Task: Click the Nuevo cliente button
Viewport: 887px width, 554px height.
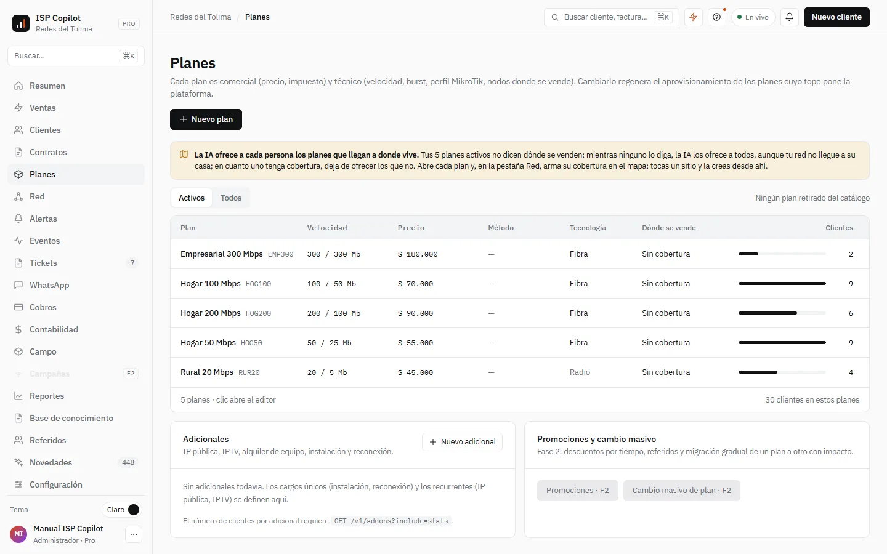Action: 836,17
